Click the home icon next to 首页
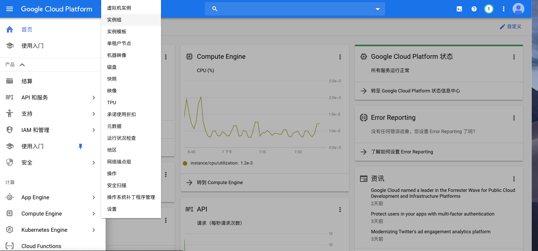The height and width of the screenshot is (251, 538). (x=10, y=30)
